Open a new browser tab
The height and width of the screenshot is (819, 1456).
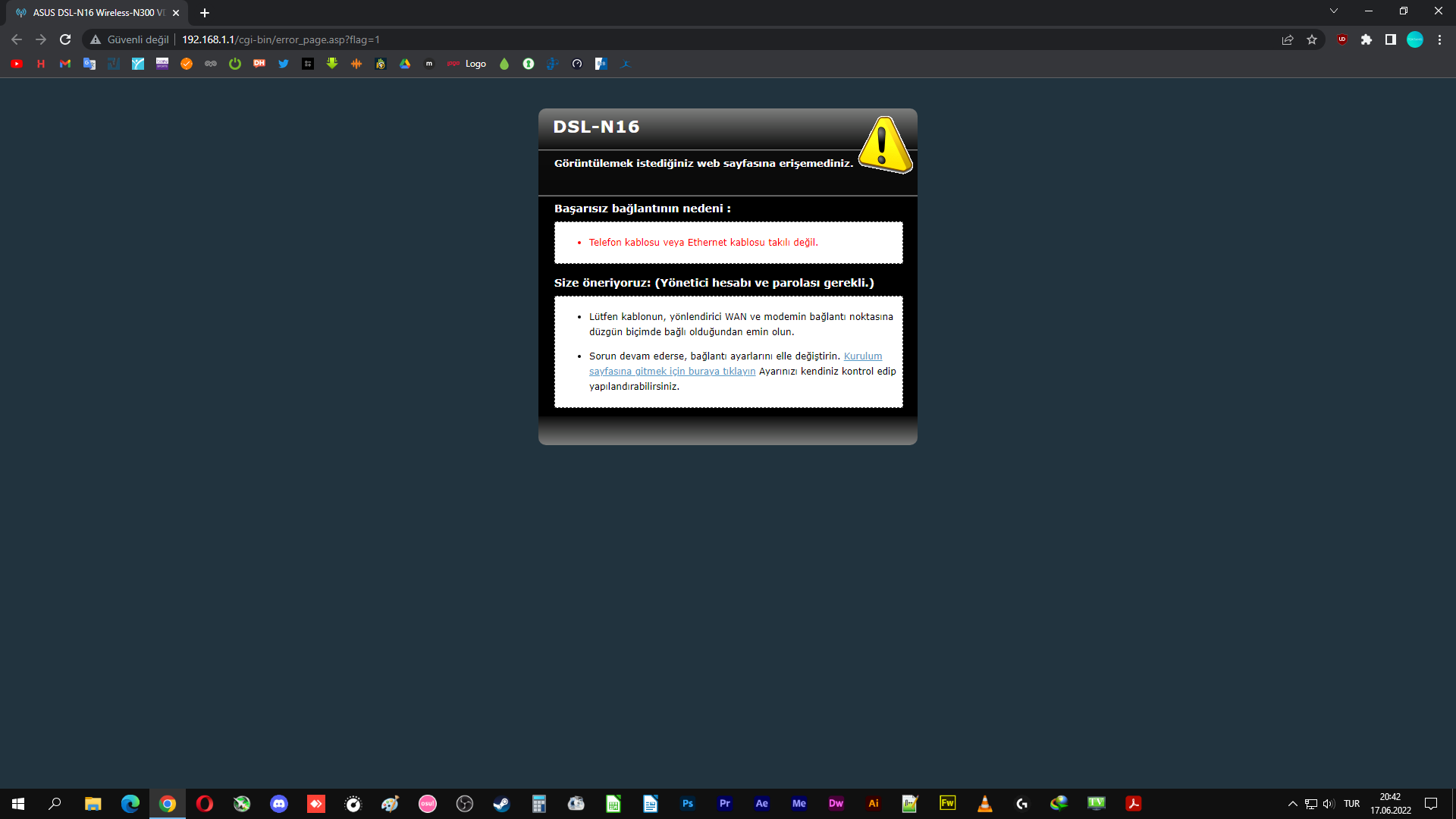(205, 13)
